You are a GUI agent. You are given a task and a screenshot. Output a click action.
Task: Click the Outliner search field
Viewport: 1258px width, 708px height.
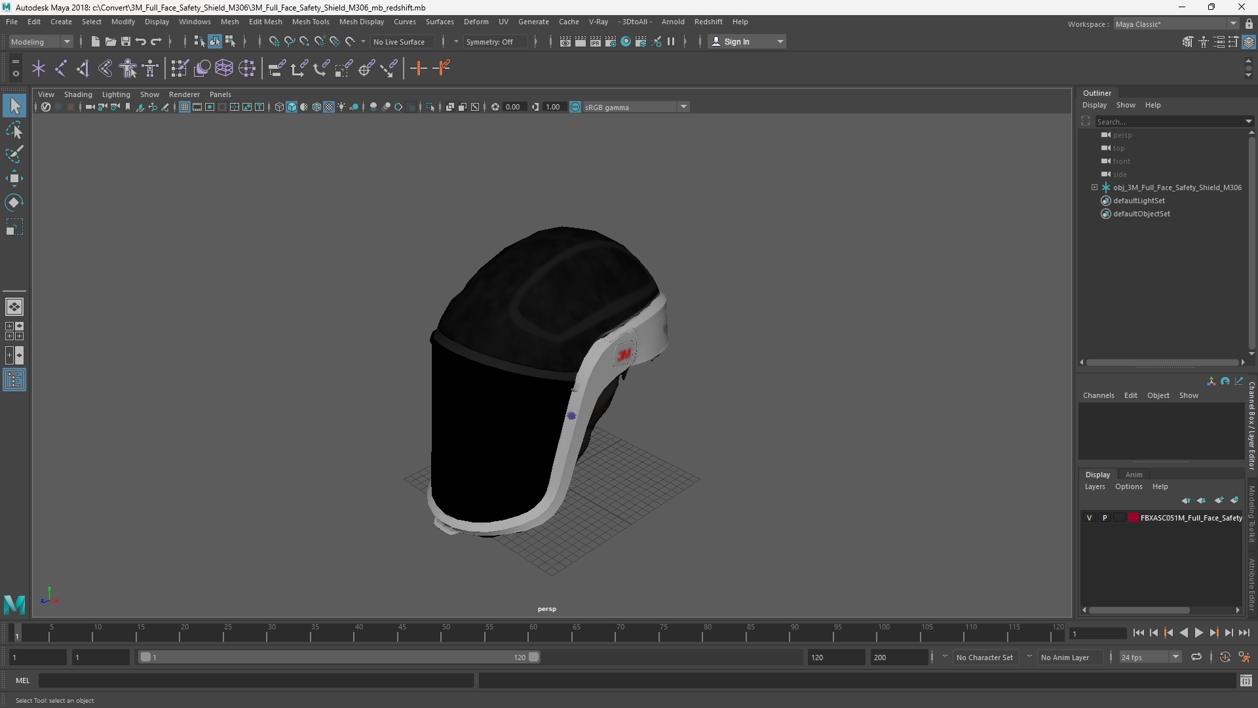(x=1170, y=121)
